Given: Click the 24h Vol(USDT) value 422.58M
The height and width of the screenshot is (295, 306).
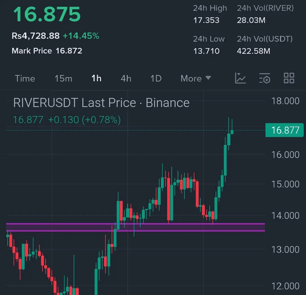Looking at the screenshot, I should tap(254, 51).
